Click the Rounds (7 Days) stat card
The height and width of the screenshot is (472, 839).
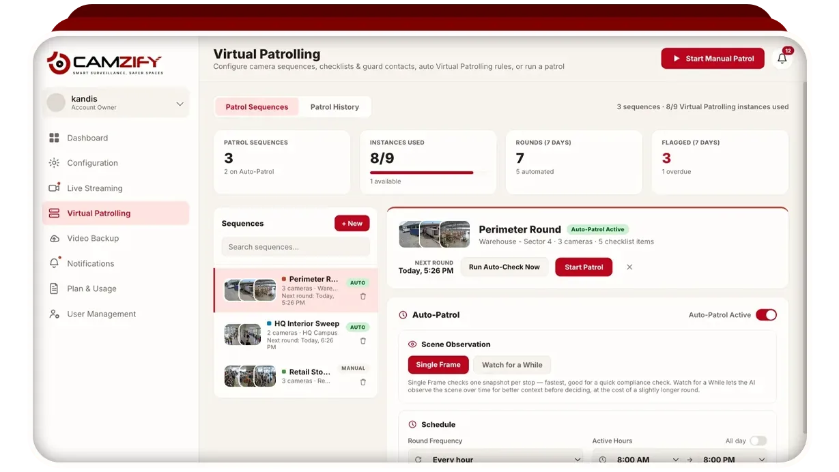(x=574, y=162)
